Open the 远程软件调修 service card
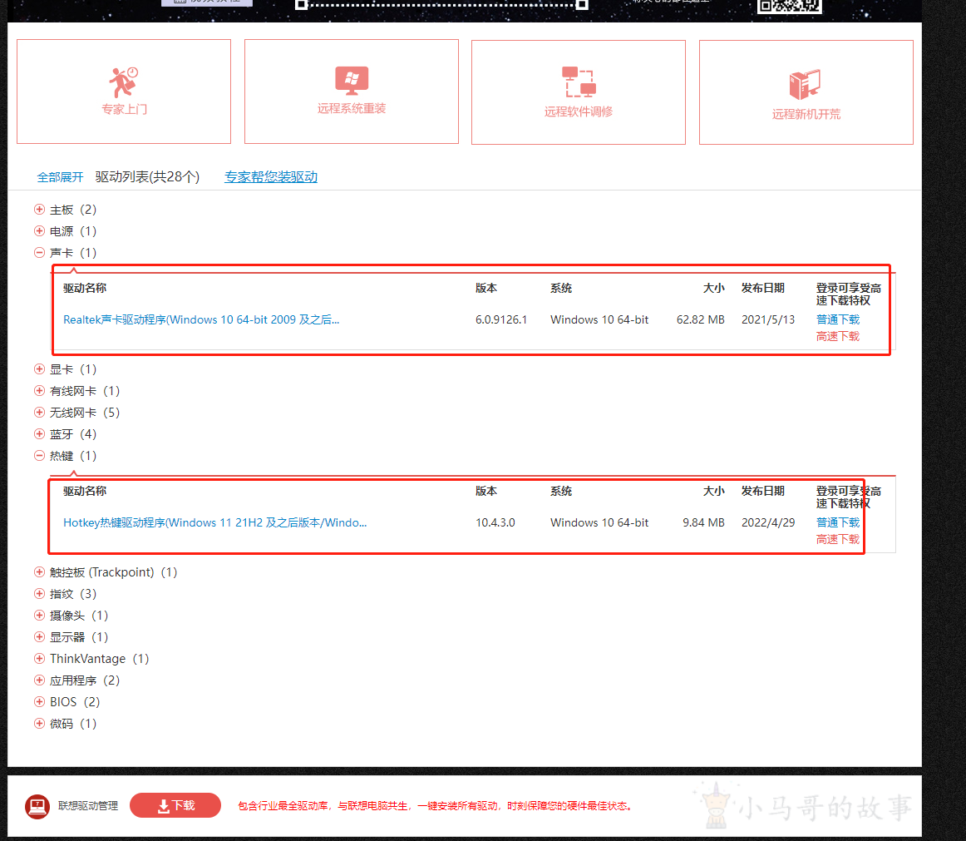This screenshot has width=966, height=841. 579,92
